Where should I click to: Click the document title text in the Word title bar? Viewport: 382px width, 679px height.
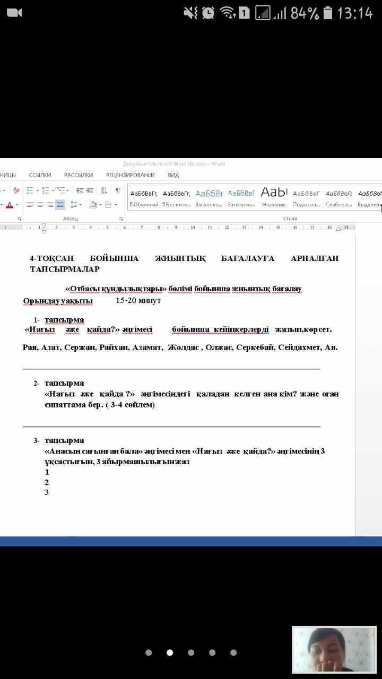click(x=174, y=164)
